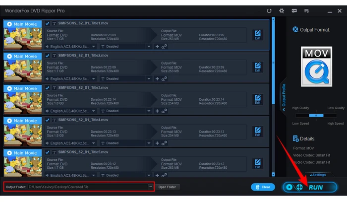The height and width of the screenshot is (202, 347).
Task: Click file name SIMPSONS_S2_D1_Title3.mov
Action: pyautogui.click(x=83, y=88)
